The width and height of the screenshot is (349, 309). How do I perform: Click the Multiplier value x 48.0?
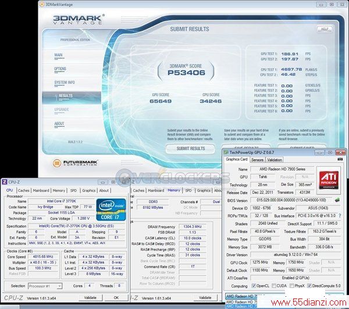[43, 262]
